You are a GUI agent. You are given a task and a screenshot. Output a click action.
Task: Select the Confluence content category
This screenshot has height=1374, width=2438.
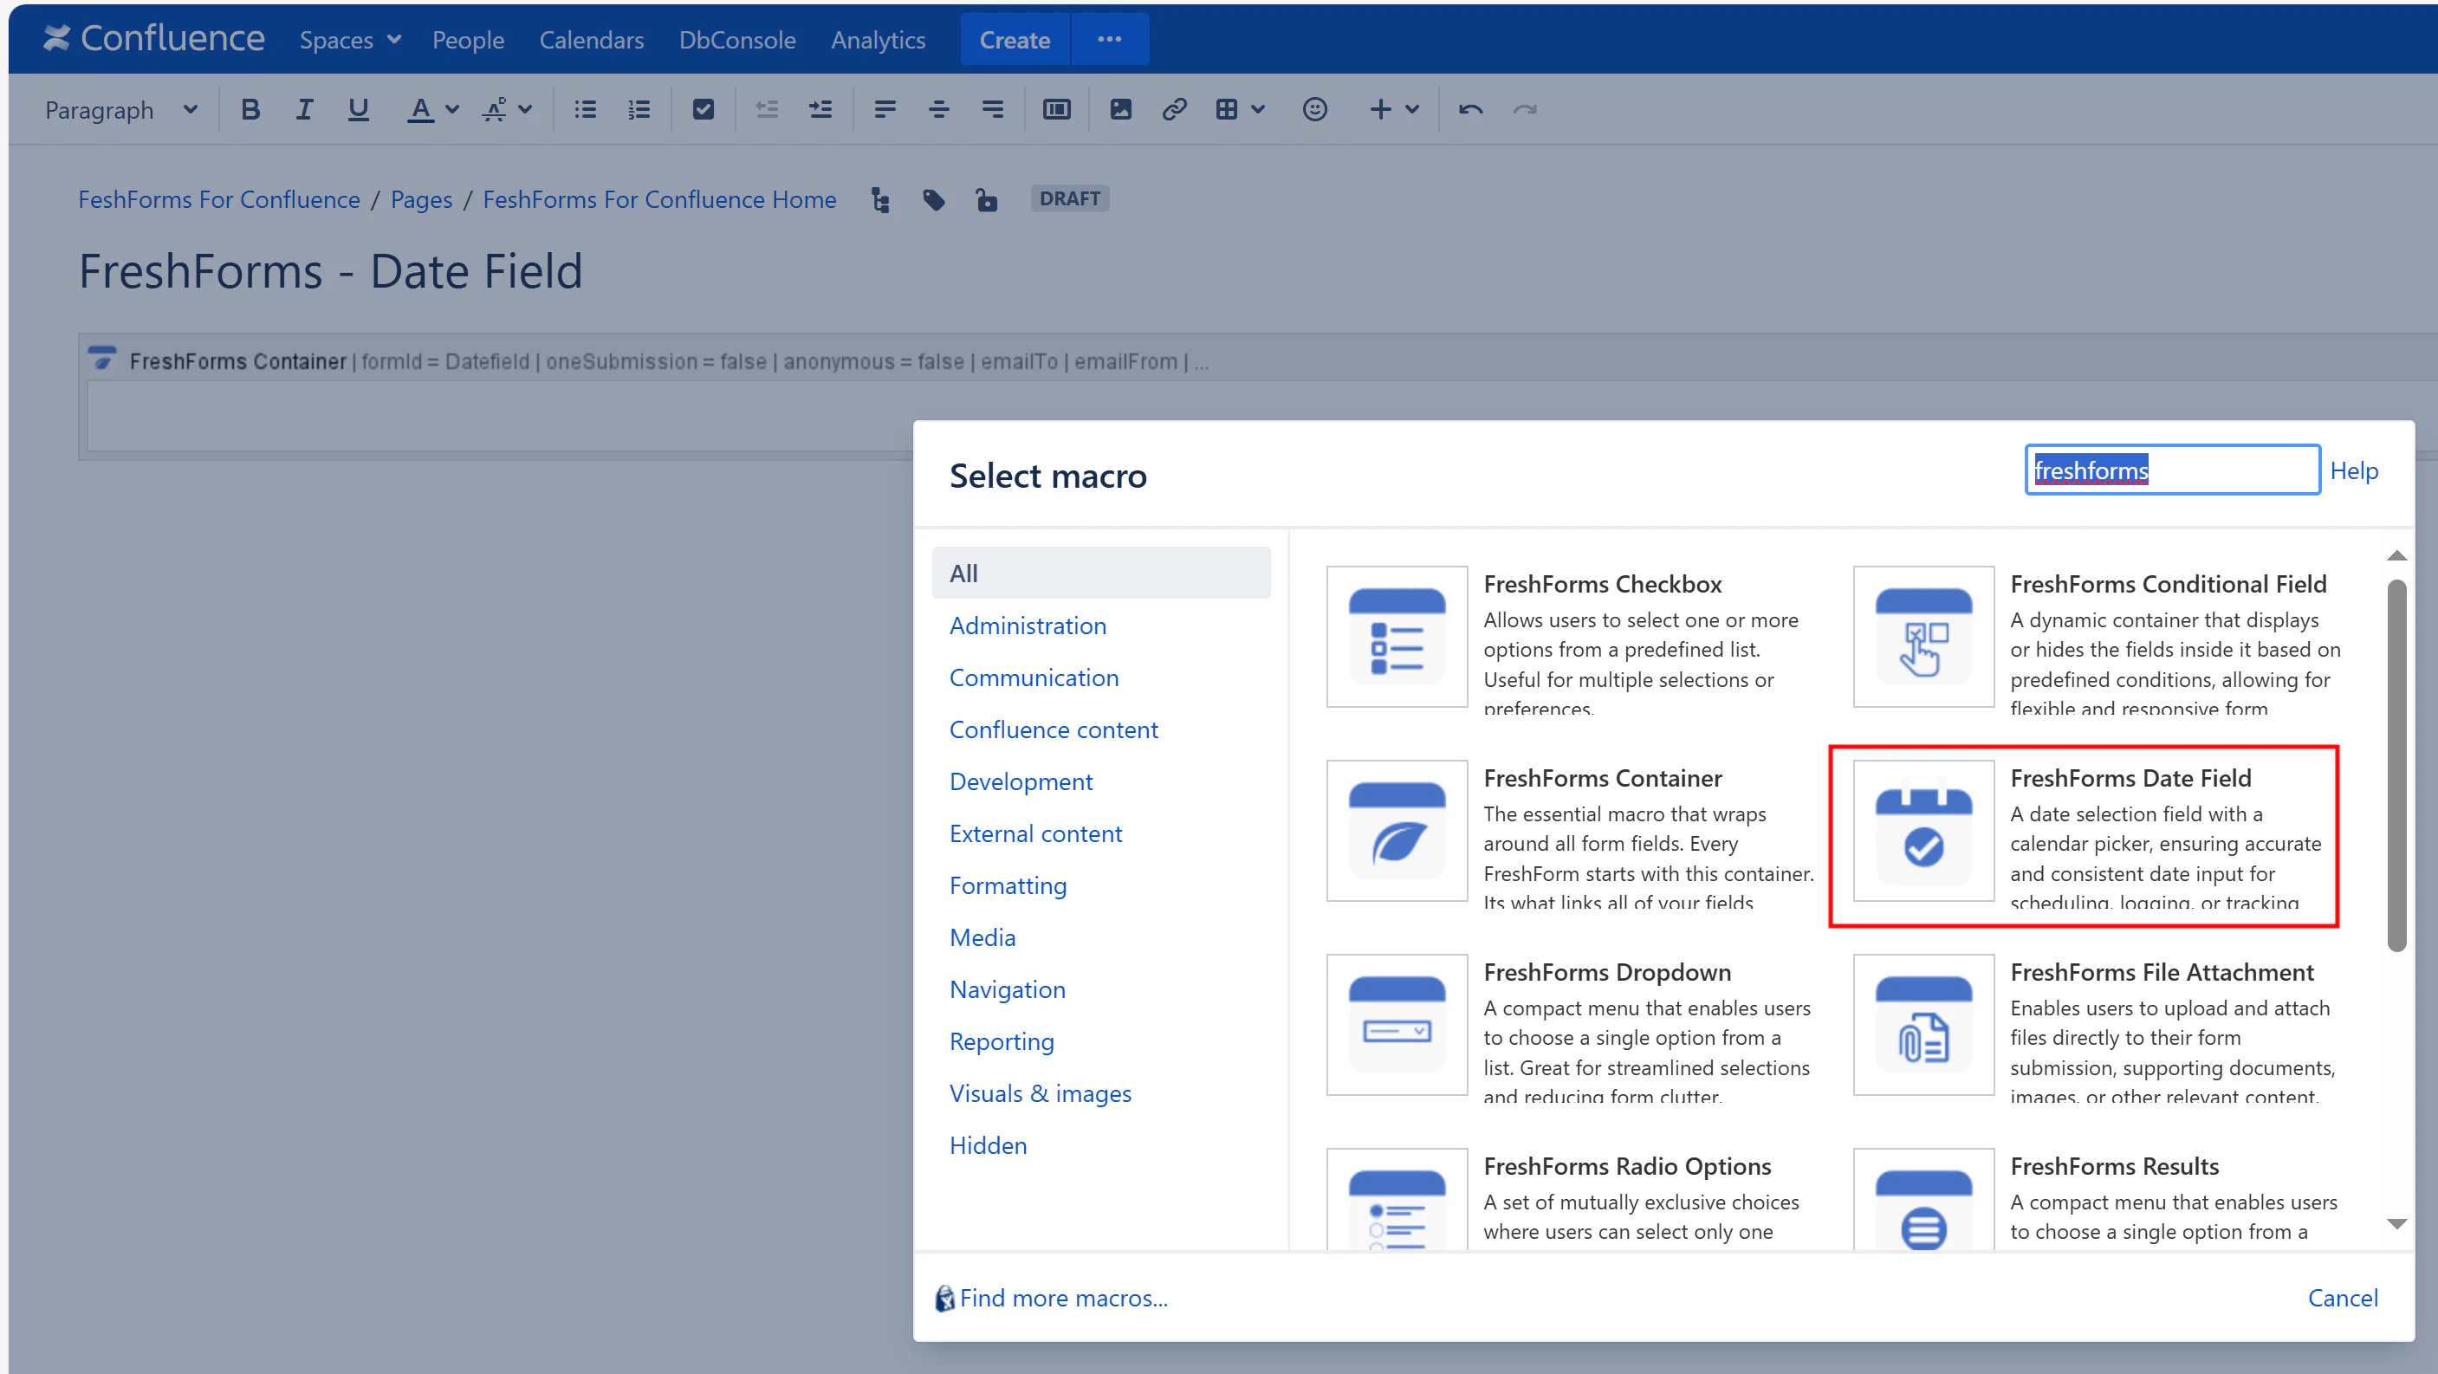tap(1053, 729)
